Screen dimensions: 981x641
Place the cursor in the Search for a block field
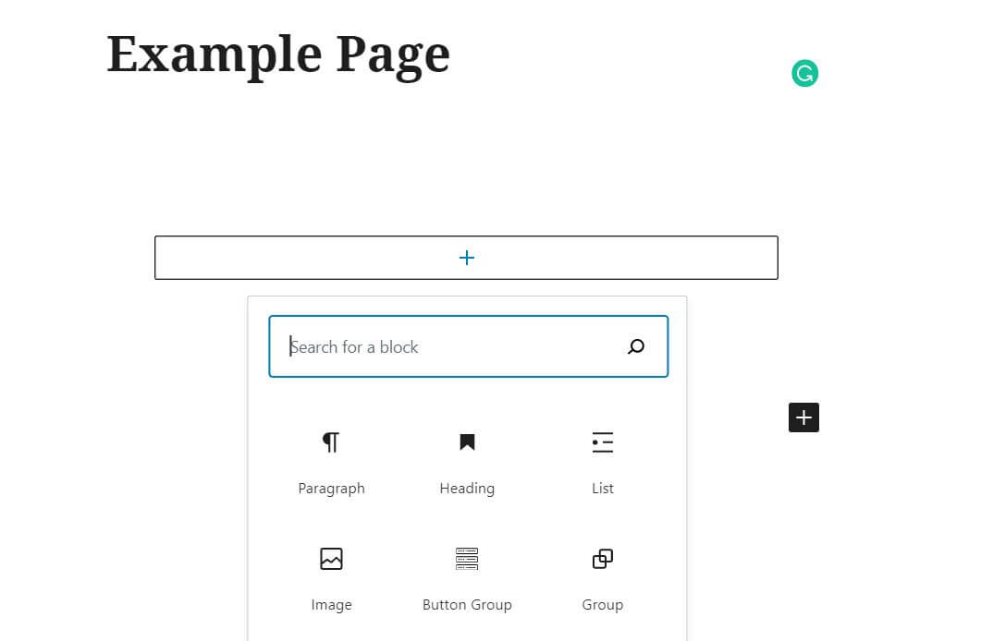pyautogui.click(x=416, y=346)
